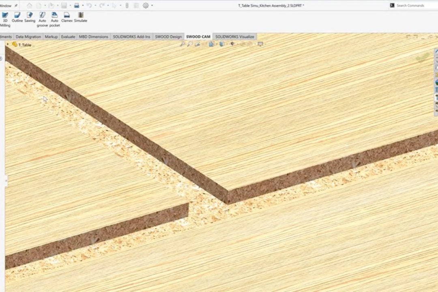Open dropdown arrow beside Print icon
This screenshot has width=438, height=292.
point(83,5)
